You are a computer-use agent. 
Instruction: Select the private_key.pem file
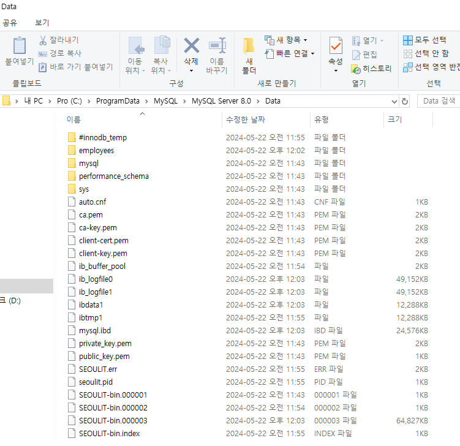99,344
